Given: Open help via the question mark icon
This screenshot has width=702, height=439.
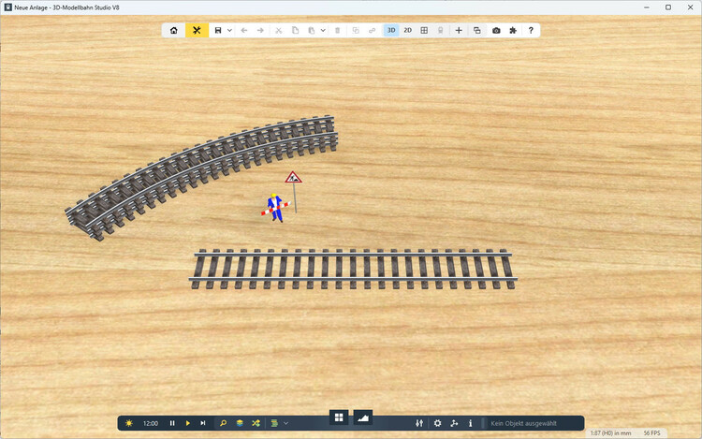Looking at the screenshot, I should [x=531, y=30].
